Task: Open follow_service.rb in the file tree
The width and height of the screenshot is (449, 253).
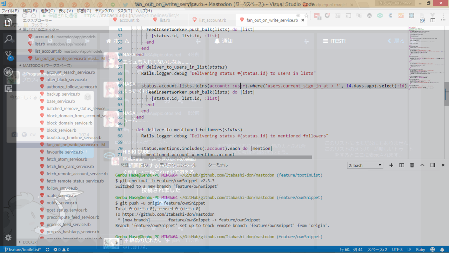Action: coord(62,188)
